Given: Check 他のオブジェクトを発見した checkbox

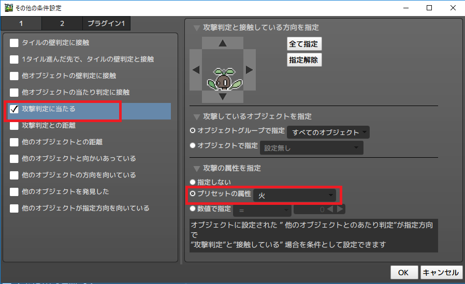Looking at the screenshot, I should click(14, 192).
